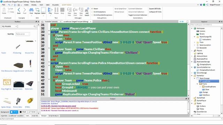Click Reload Script
The height and width of the screenshot is (125, 223).
pos(119,12)
